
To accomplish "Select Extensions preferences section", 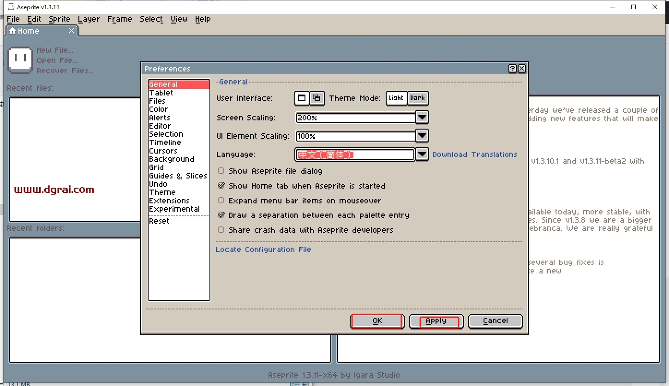I will pyautogui.click(x=179, y=201).
